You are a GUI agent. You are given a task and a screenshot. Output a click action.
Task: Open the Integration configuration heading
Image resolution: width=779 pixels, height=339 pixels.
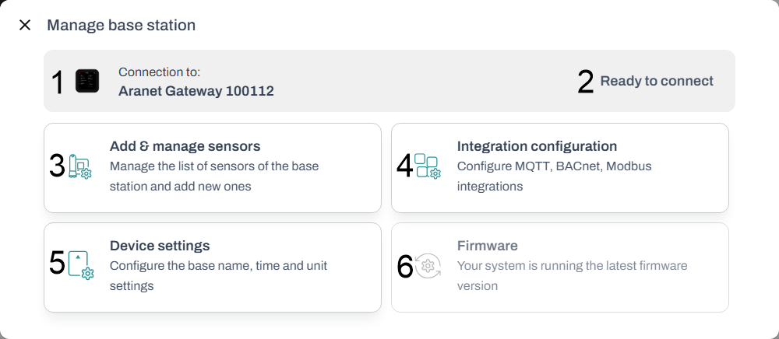tap(537, 146)
